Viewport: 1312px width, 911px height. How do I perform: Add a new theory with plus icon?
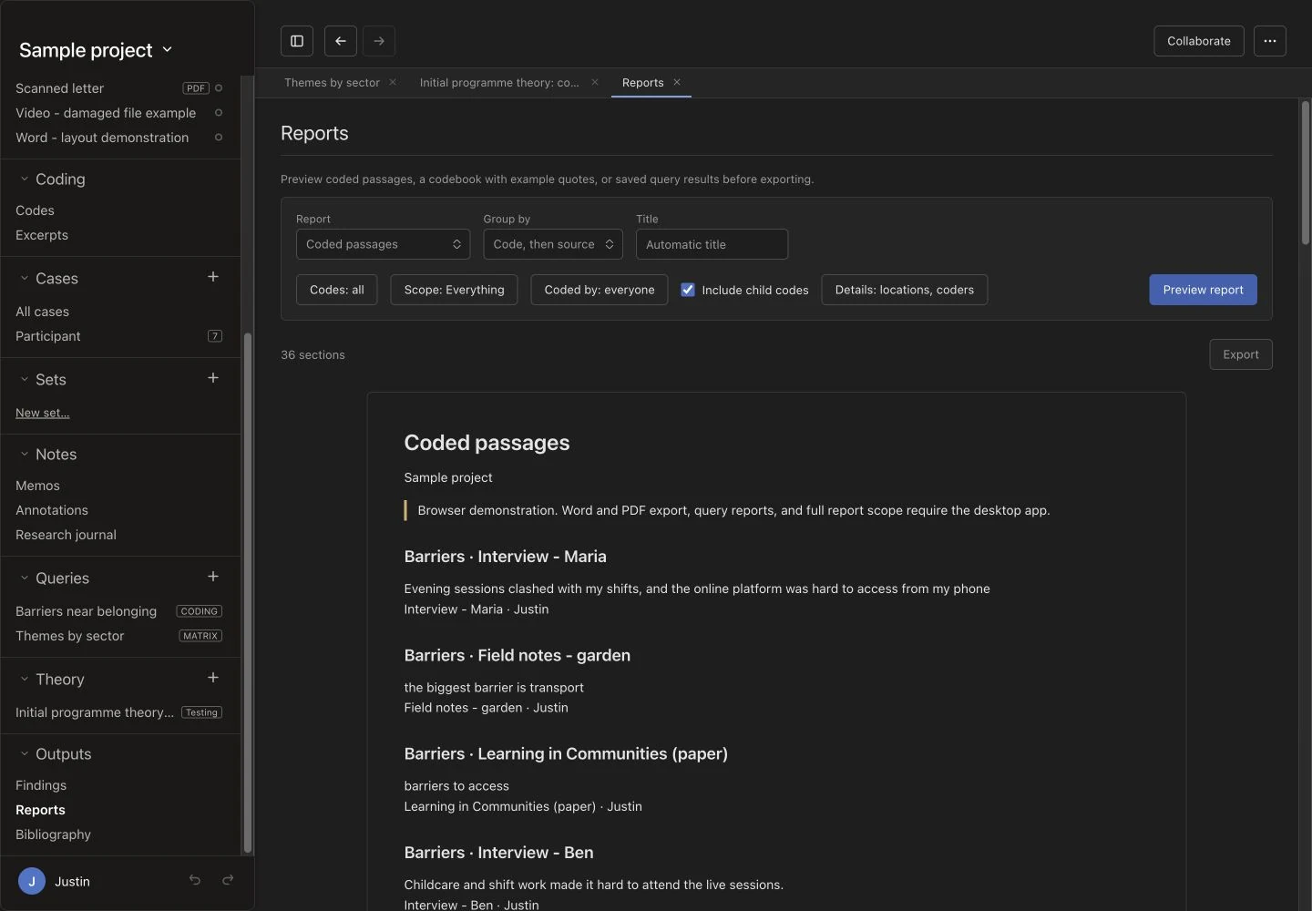[213, 678]
